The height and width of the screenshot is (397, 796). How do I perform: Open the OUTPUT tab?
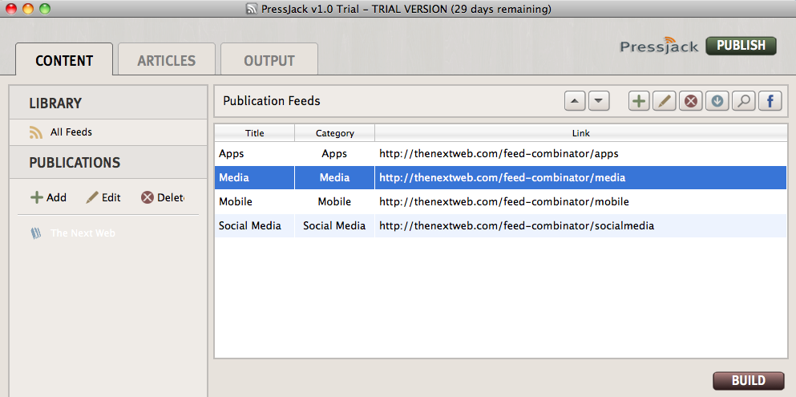(269, 59)
